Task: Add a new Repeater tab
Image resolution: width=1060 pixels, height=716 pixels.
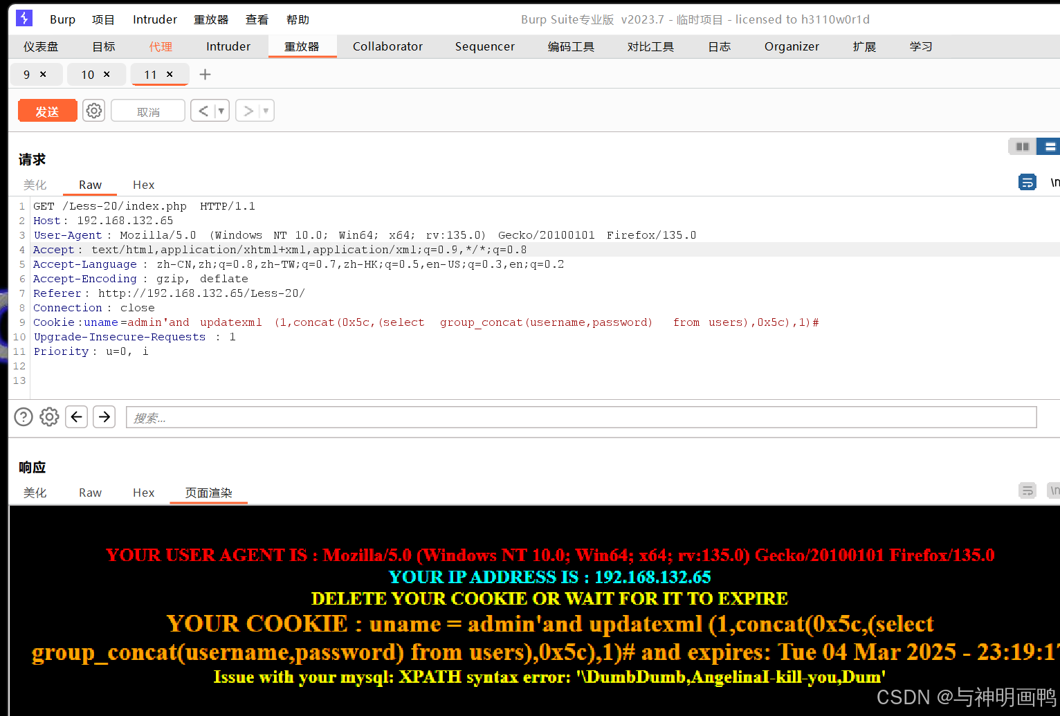Action: click(205, 74)
